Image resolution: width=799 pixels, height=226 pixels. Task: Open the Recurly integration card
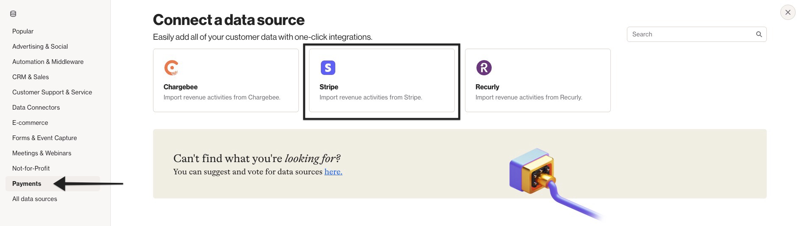(x=538, y=80)
